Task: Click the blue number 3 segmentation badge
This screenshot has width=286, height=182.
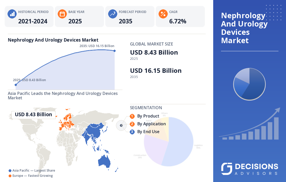Action: click(x=132, y=132)
